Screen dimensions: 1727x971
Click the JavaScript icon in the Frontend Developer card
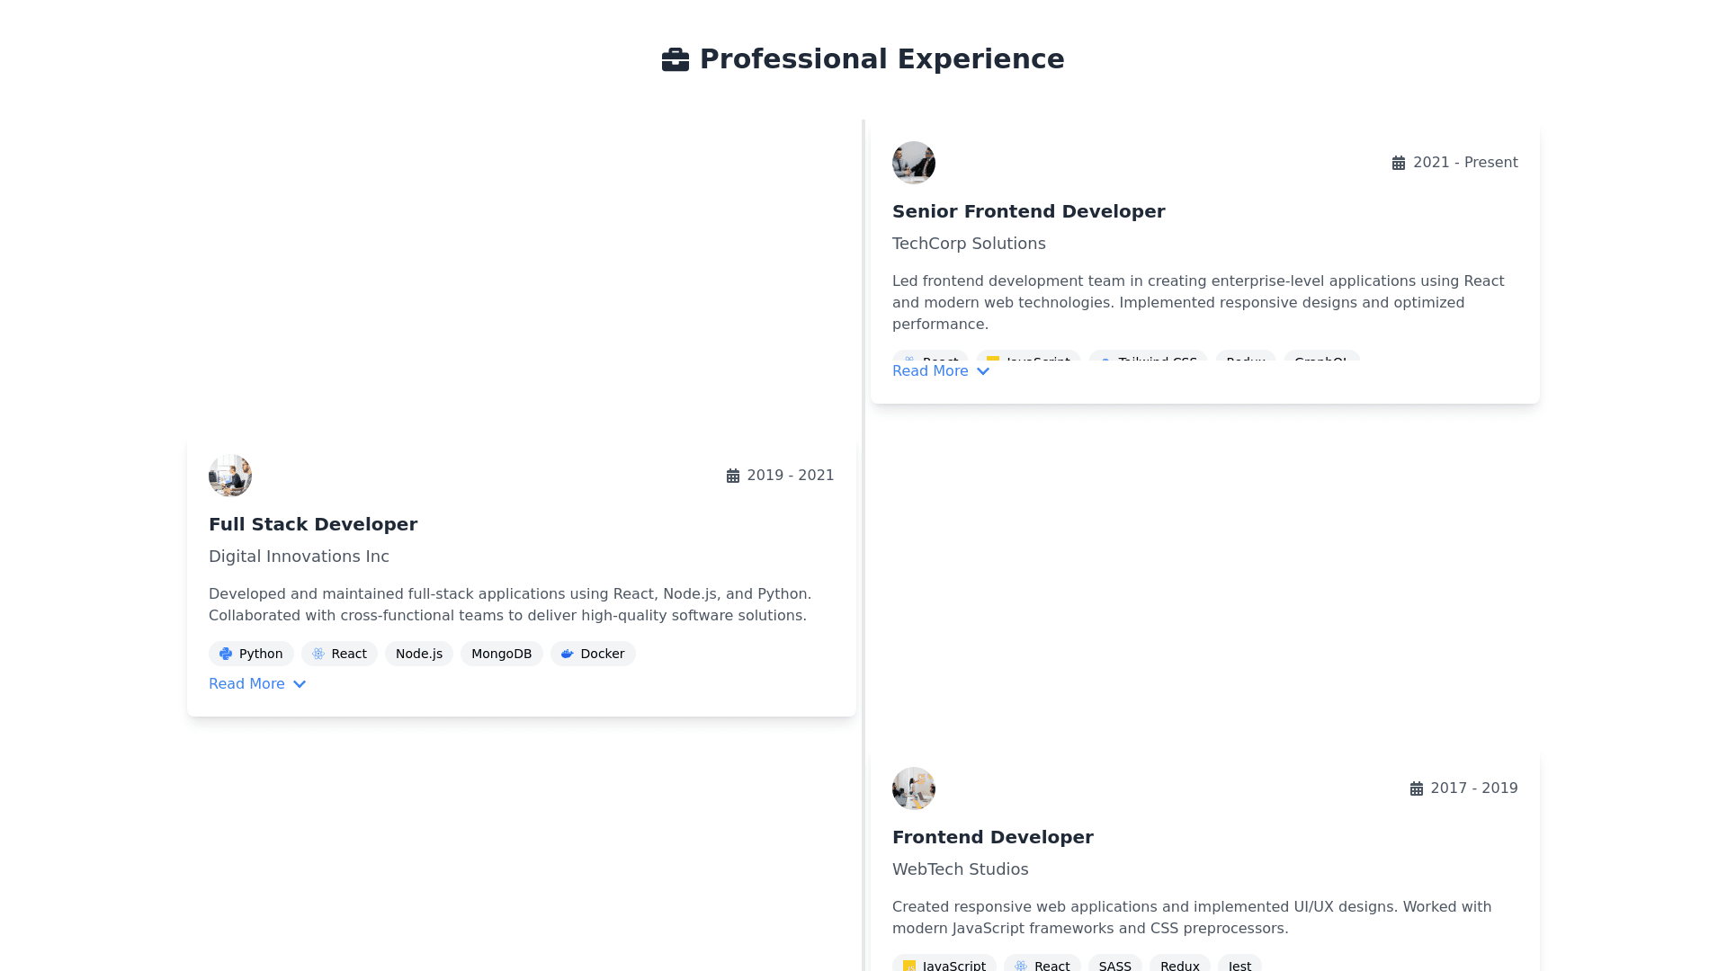click(909, 966)
